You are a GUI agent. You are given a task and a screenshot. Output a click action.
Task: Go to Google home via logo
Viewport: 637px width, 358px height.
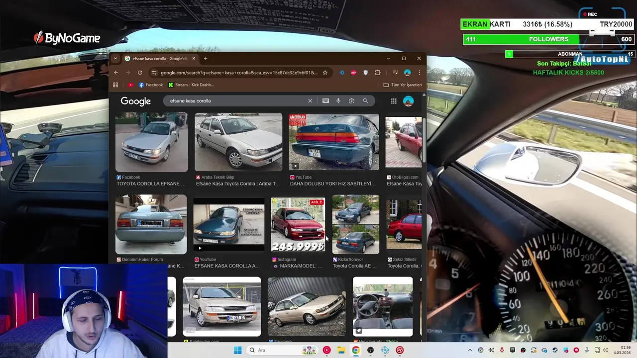[x=135, y=101]
